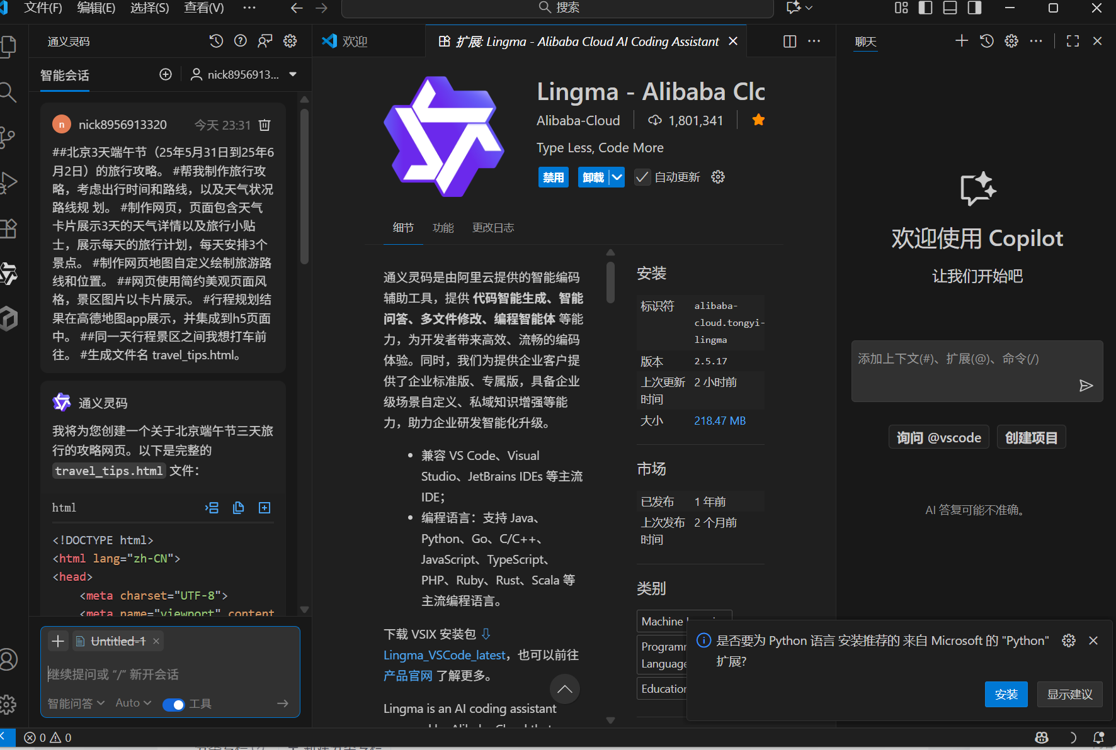The height and width of the screenshot is (750, 1116).
Task: Click 安装 in Python notification
Action: pyautogui.click(x=1006, y=694)
